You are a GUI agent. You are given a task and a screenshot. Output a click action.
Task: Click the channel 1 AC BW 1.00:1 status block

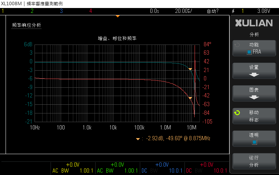click(x=73, y=168)
